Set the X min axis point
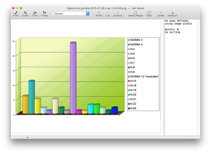This screenshot has width=211, height=154. tap(16, 14)
